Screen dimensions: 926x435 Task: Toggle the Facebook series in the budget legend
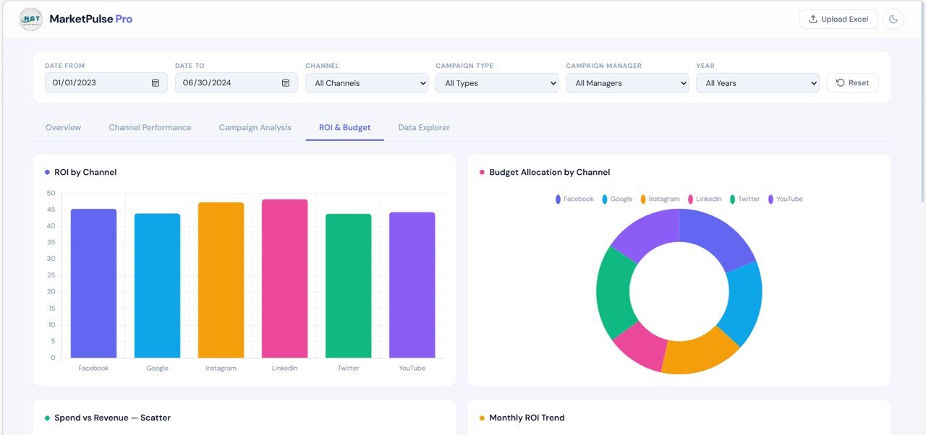(x=574, y=199)
